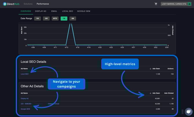Open the LODY MARVEL CARDS STG account menu
The image size is (194, 117).
(x=176, y=4)
